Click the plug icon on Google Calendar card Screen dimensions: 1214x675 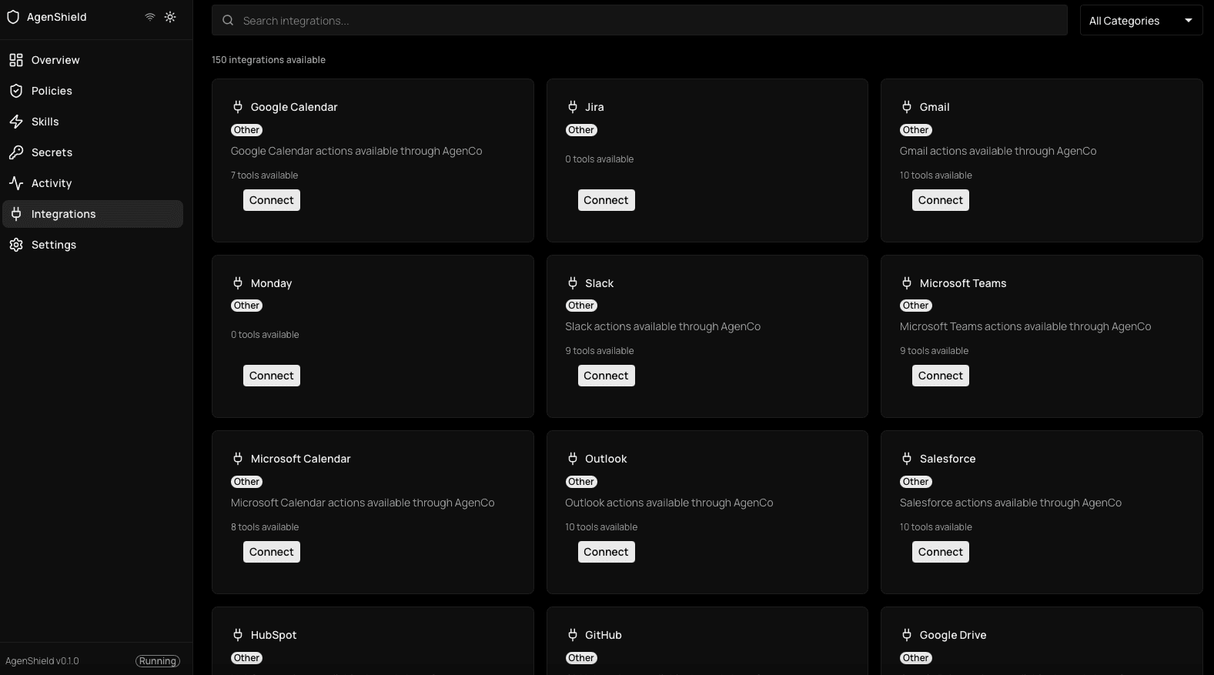(x=238, y=107)
